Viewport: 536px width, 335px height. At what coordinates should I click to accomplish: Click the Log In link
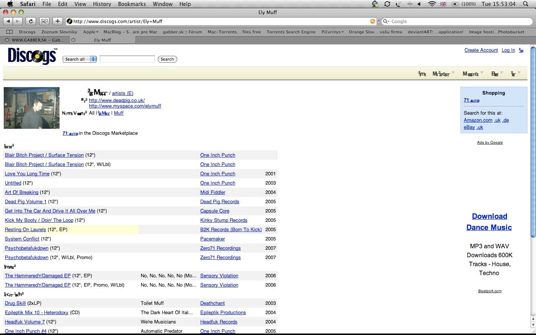(508, 50)
